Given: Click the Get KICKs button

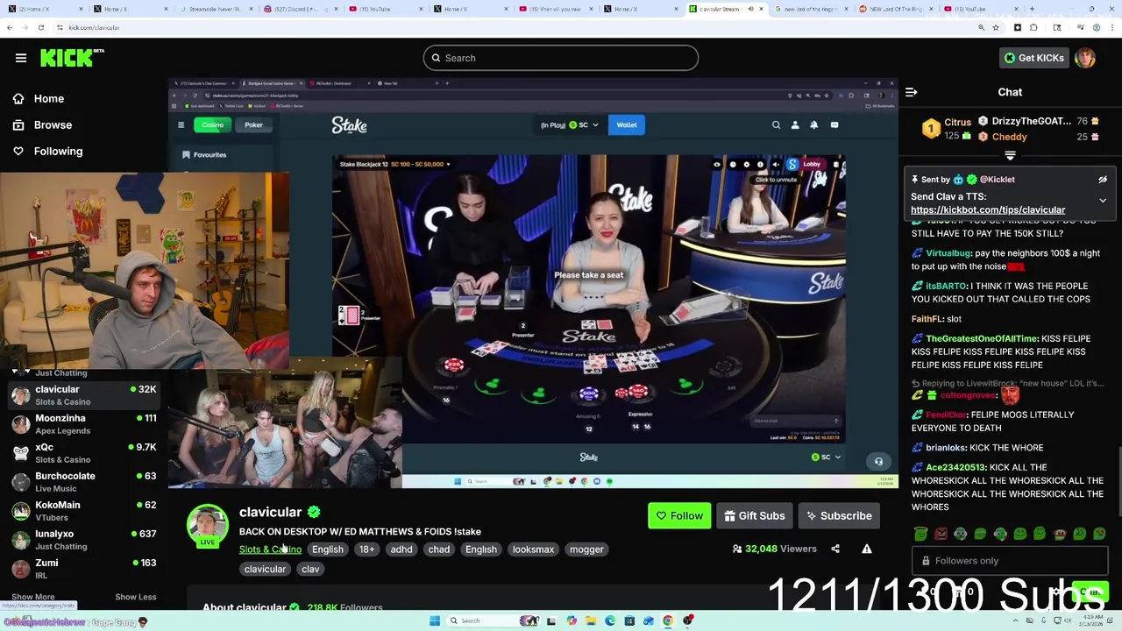Looking at the screenshot, I should pyautogui.click(x=1034, y=58).
